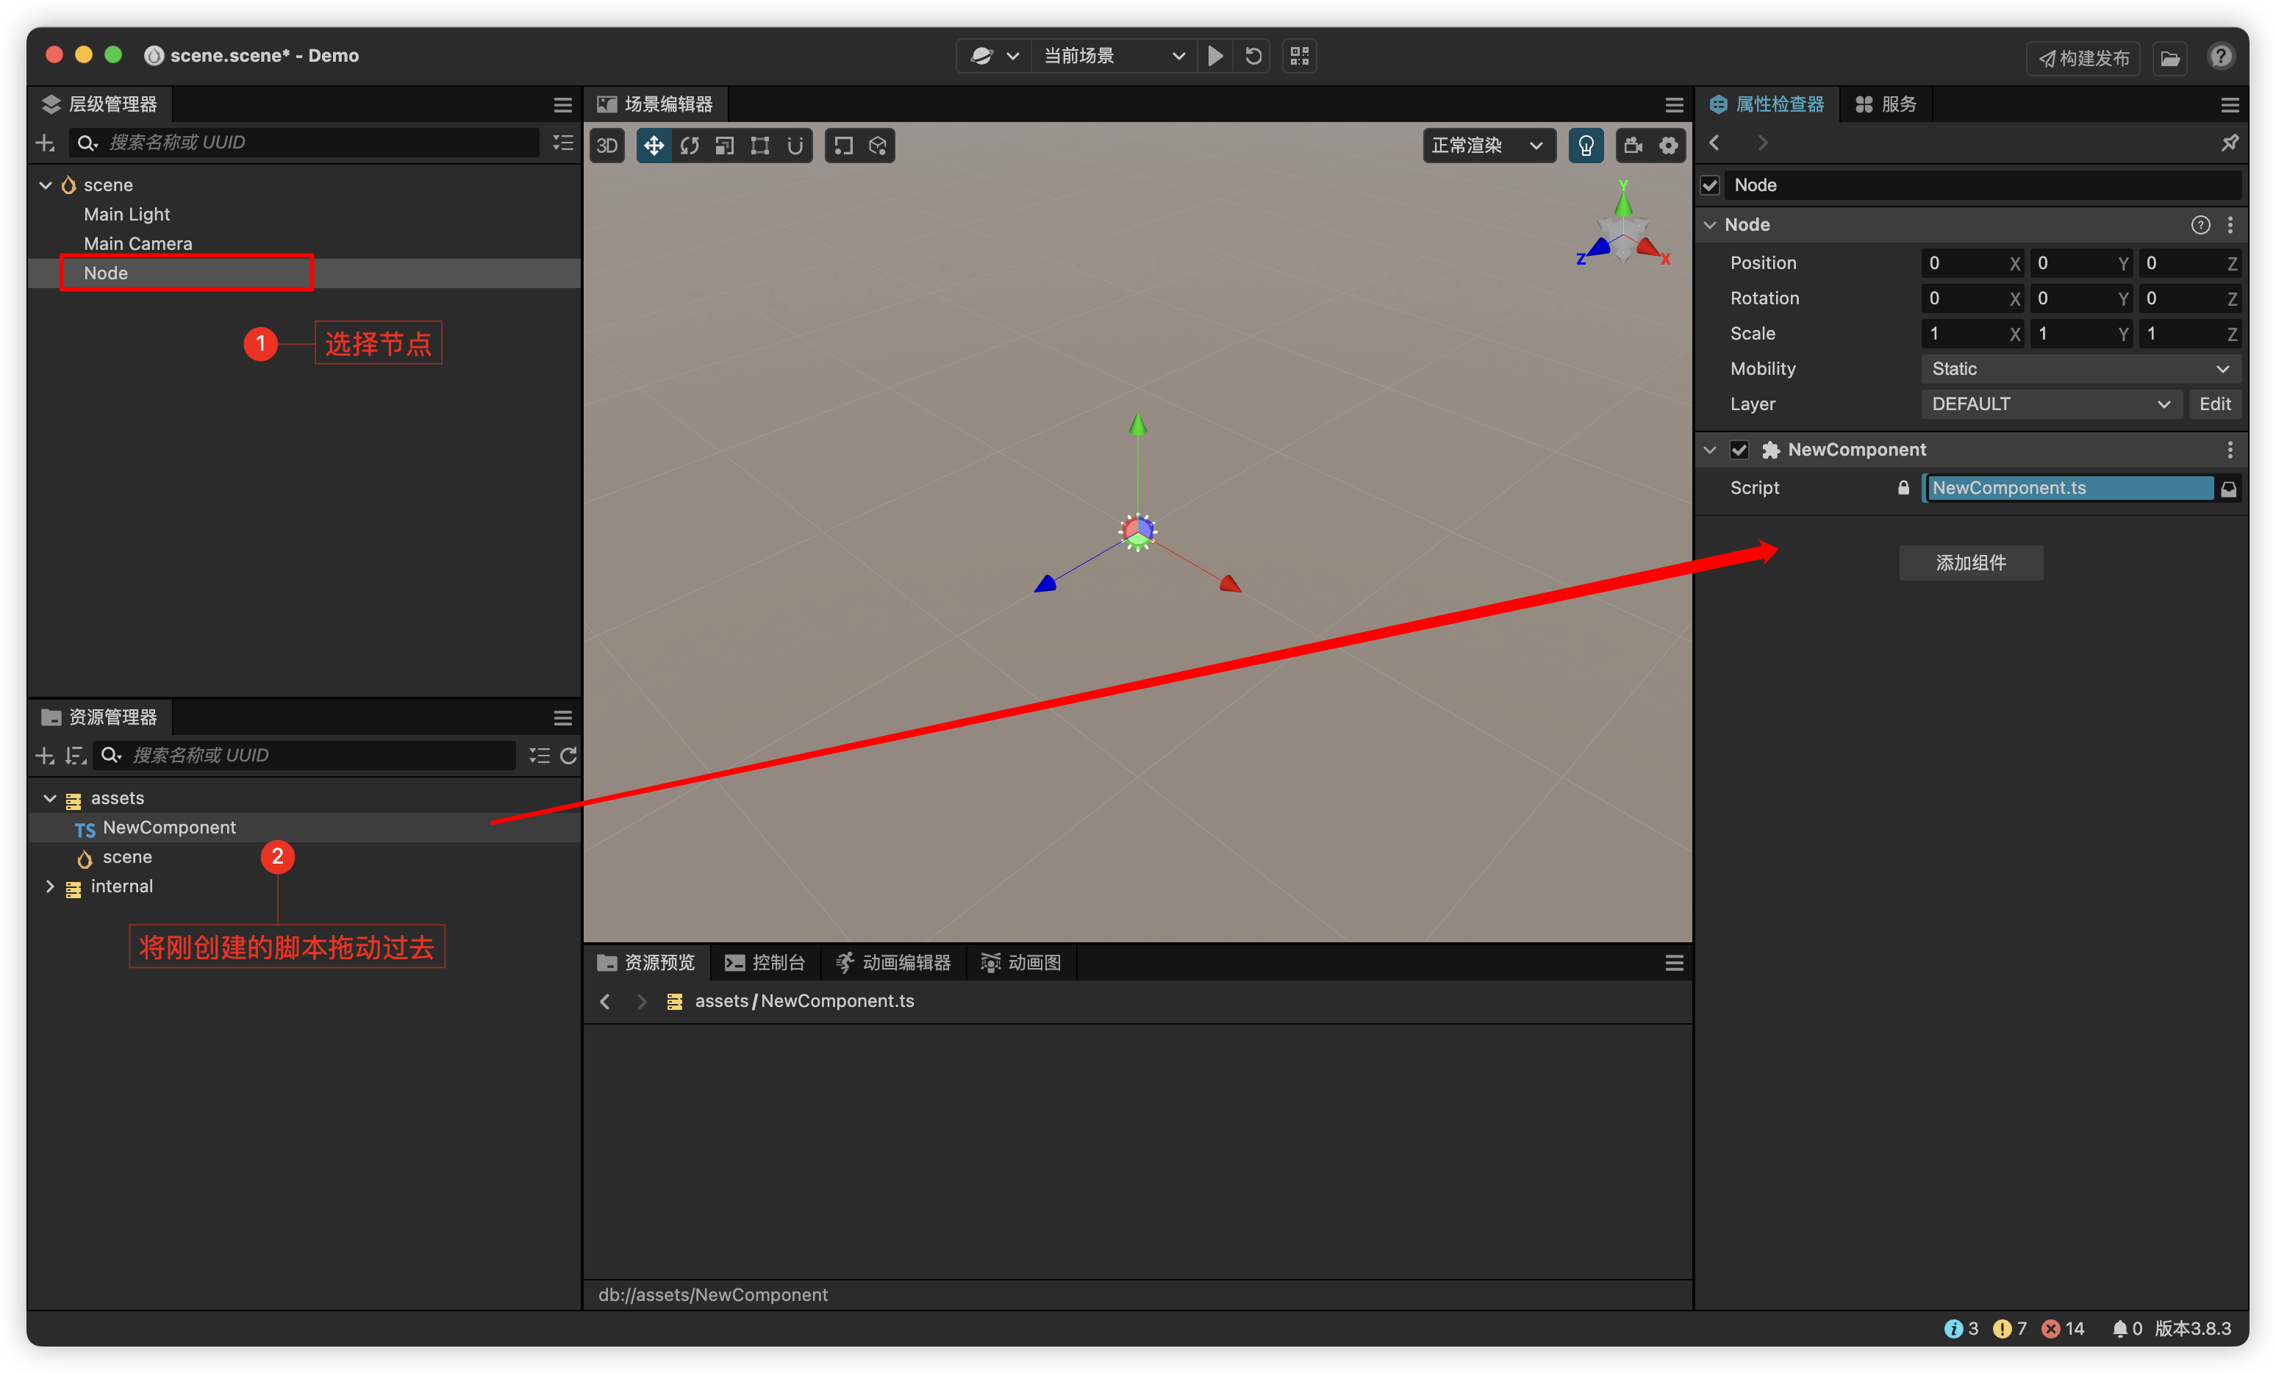This screenshot has height=1373, width=2276.
Task: Refresh the asset manager list
Action: tap(568, 756)
